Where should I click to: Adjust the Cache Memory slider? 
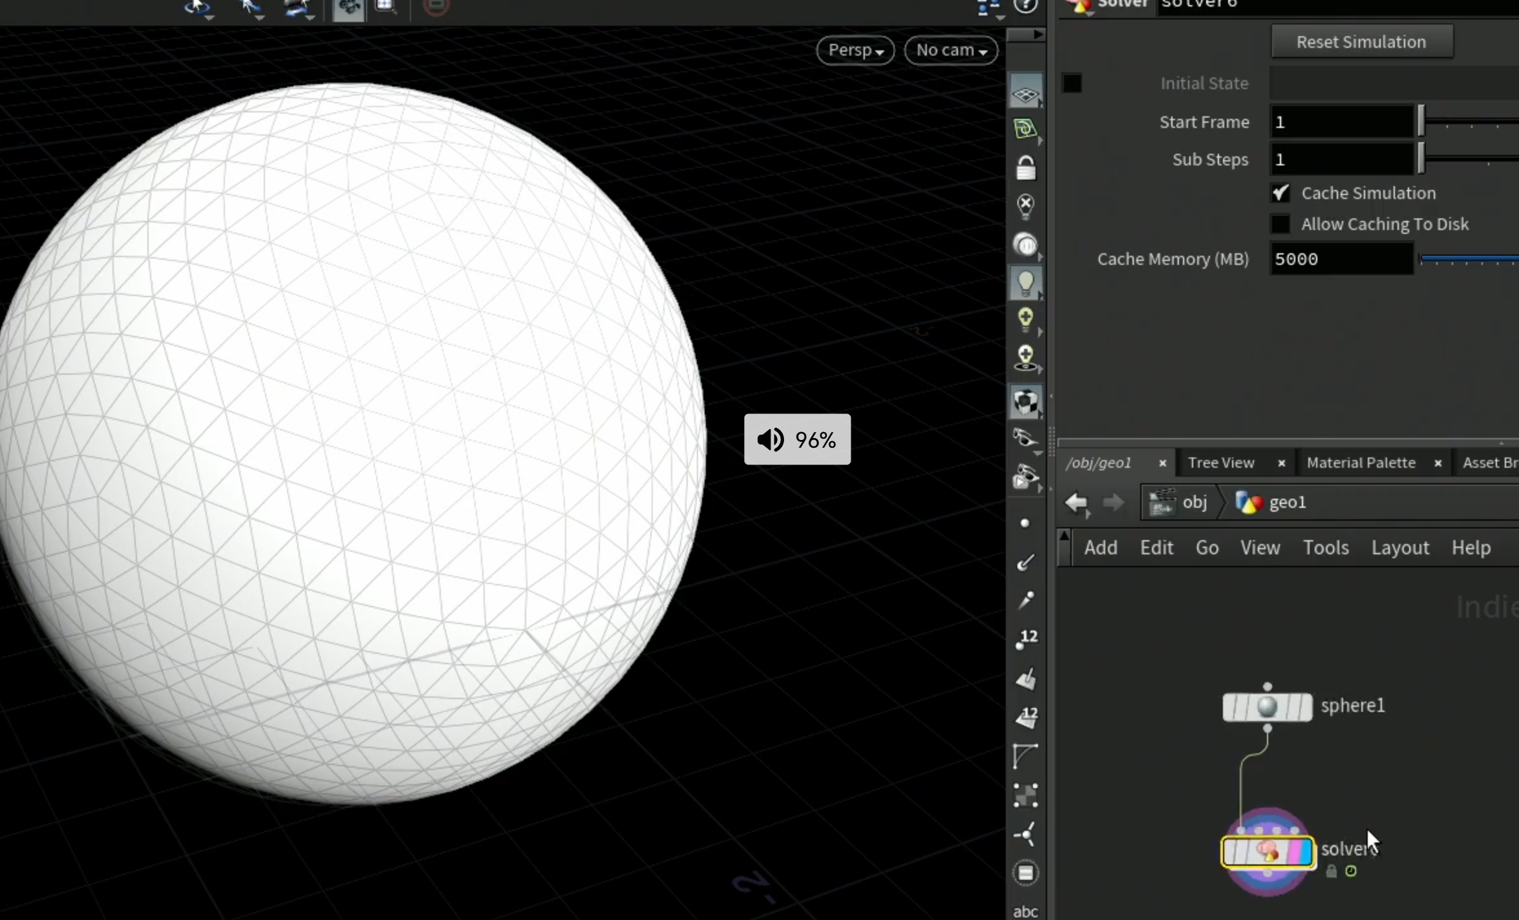point(1469,259)
